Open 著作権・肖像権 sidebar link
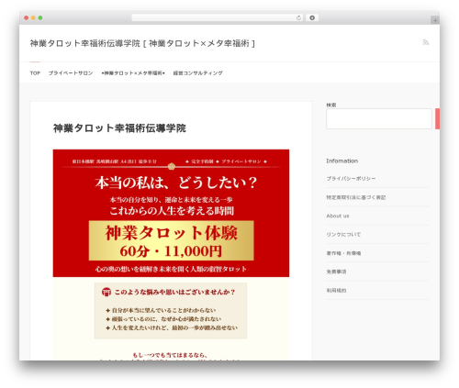 tap(343, 253)
